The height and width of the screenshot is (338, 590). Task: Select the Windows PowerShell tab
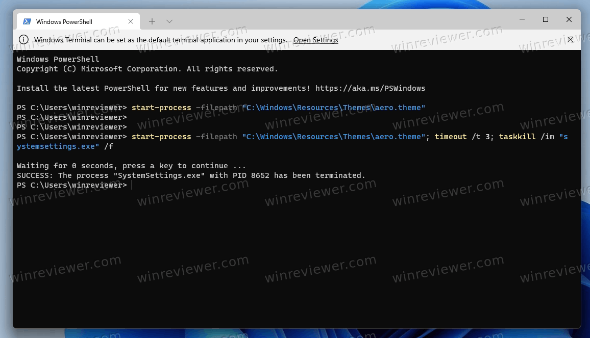78,21
